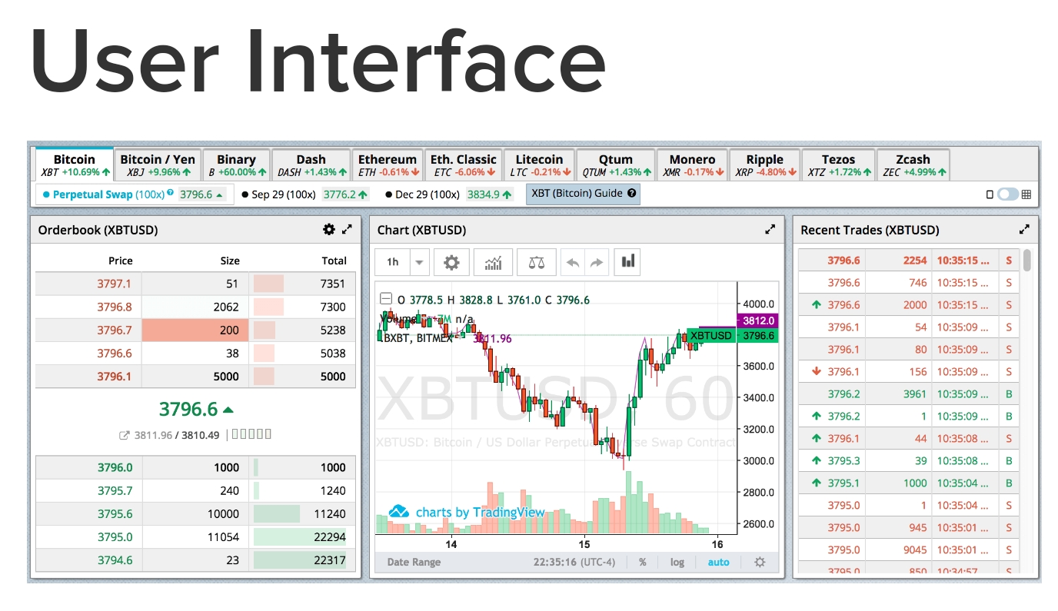Click bid size 11054 at 3795.0
The width and height of the screenshot is (1058, 611).
click(x=224, y=536)
